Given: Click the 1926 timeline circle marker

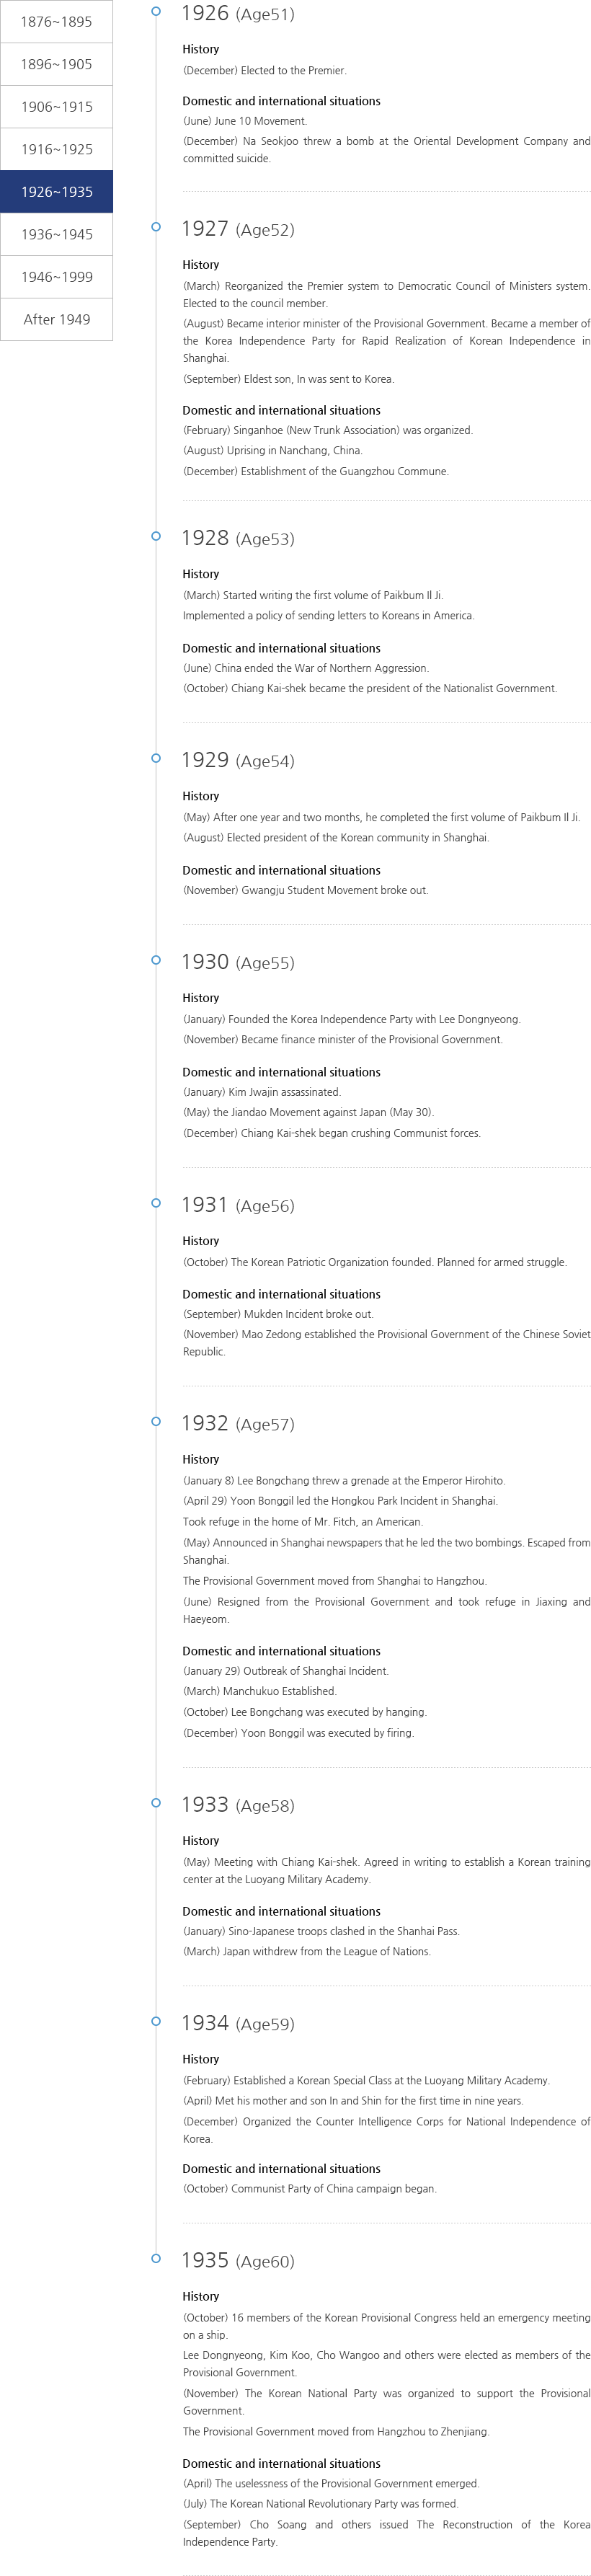Looking at the screenshot, I should tap(156, 12).
